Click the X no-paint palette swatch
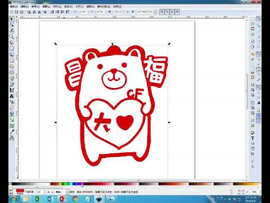 click(10, 184)
